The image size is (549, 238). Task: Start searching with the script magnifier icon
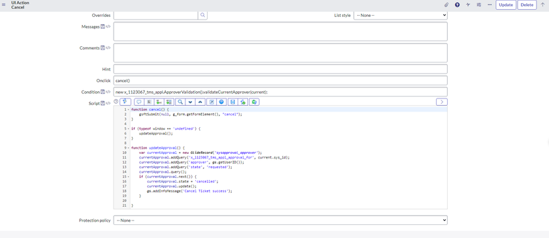point(180,102)
